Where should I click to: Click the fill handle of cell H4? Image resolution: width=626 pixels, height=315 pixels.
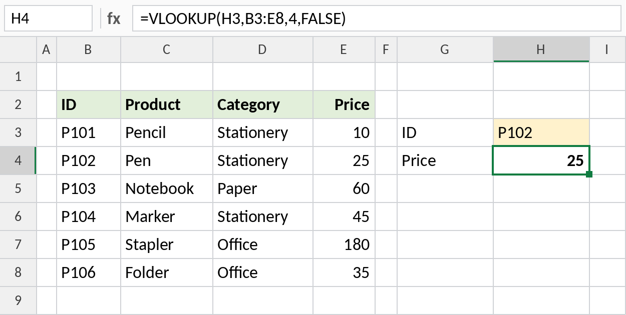tap(589, 174)
